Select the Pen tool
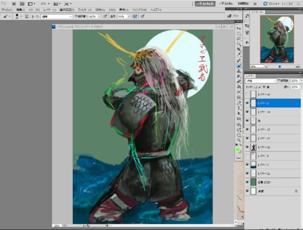The height and width of the screenshot is (230, 303). coord(239,103)
